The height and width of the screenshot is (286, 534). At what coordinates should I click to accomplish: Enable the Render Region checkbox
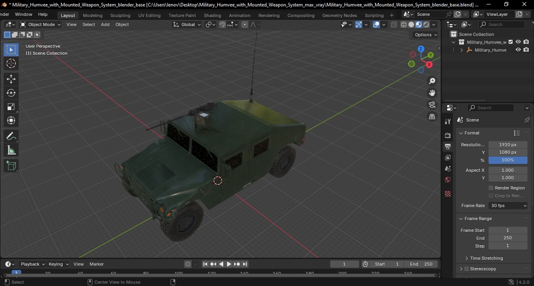491,188
